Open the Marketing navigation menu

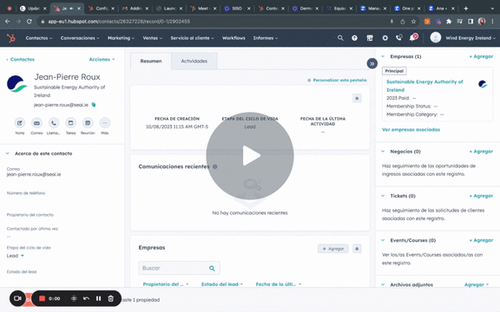[121, 38]
